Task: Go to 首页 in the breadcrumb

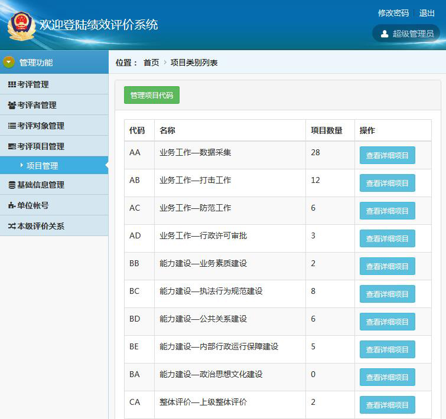Action: pyautogui.click(x=151, y=63)
